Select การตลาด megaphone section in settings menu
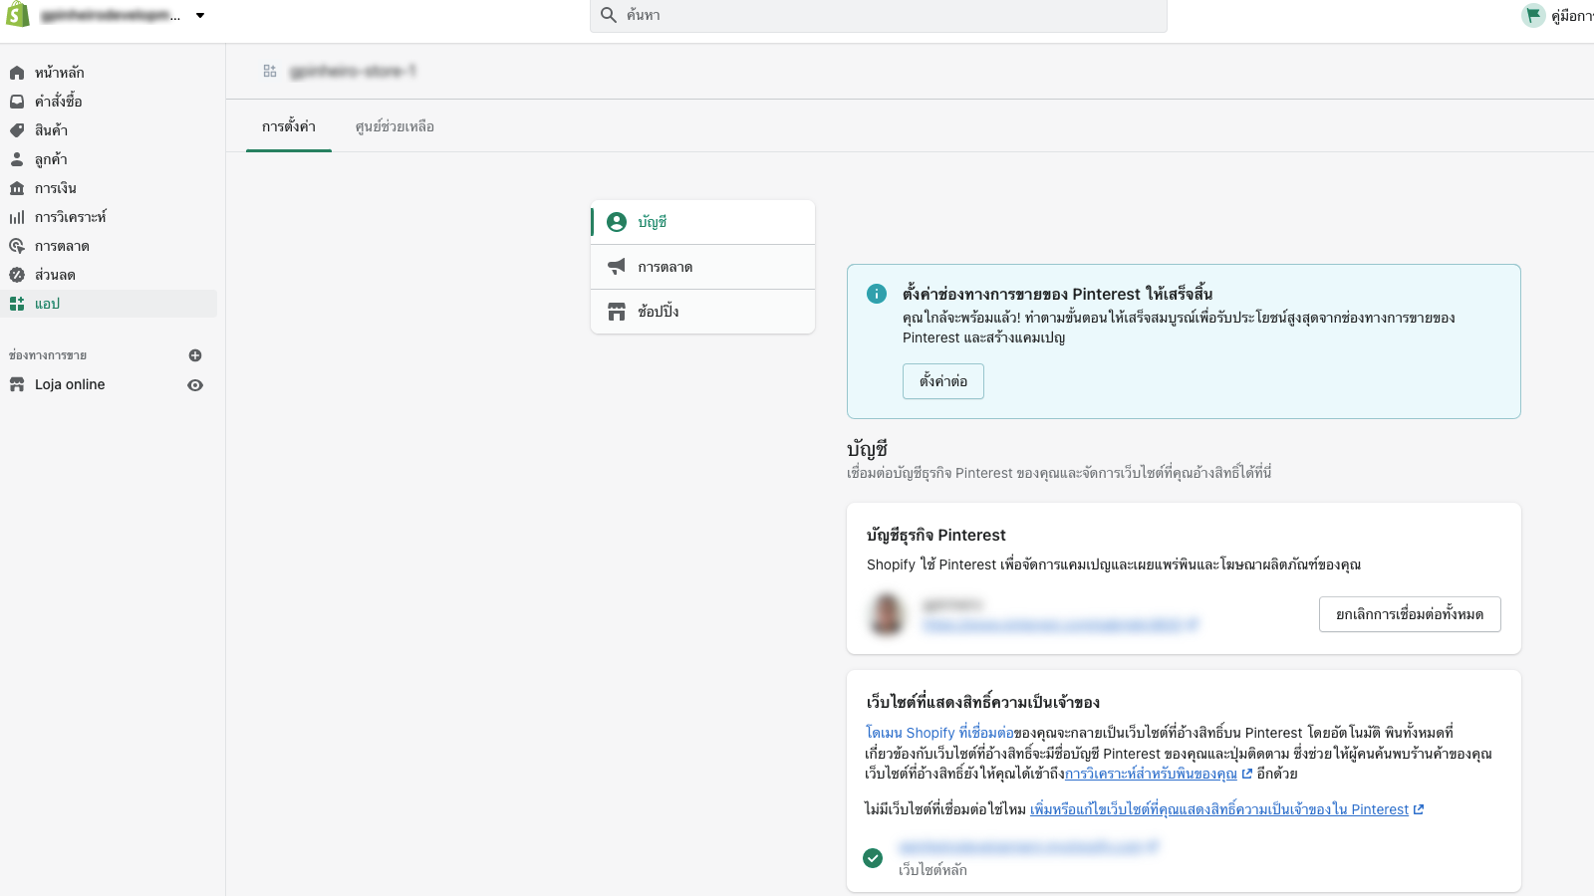The width and height of the screenshot is (1594, 896). click(x=702, y=267)
